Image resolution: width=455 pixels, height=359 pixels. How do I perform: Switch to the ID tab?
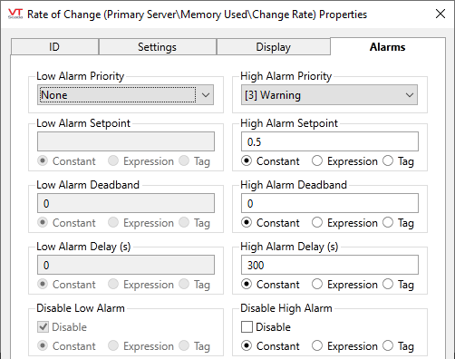click(54, 47)
